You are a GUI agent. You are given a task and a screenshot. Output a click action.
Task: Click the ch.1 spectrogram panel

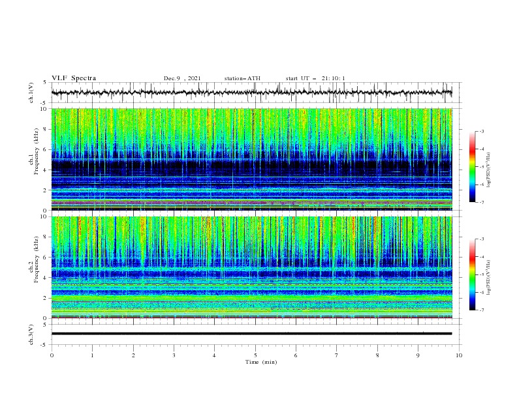click(x=251, y=159)
